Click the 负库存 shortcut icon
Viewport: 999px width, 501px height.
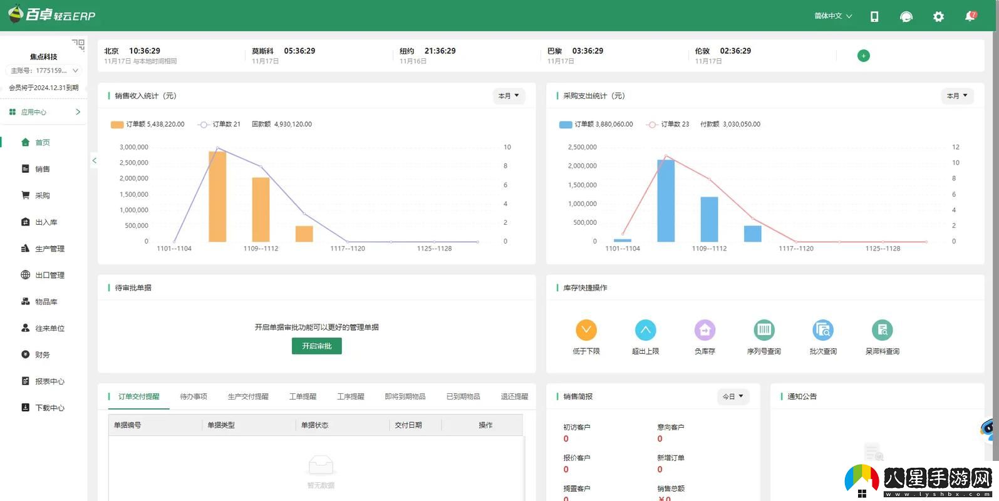point(705,329)
